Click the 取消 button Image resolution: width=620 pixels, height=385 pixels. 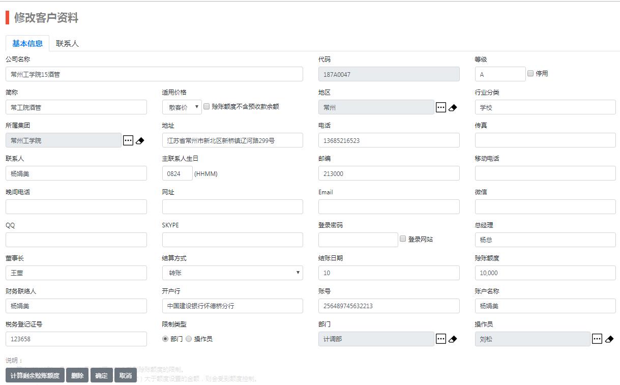tap(126, 375)
